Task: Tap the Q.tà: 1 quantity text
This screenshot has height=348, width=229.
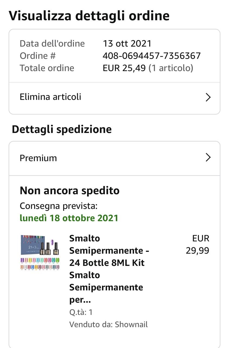Action: 81,312
